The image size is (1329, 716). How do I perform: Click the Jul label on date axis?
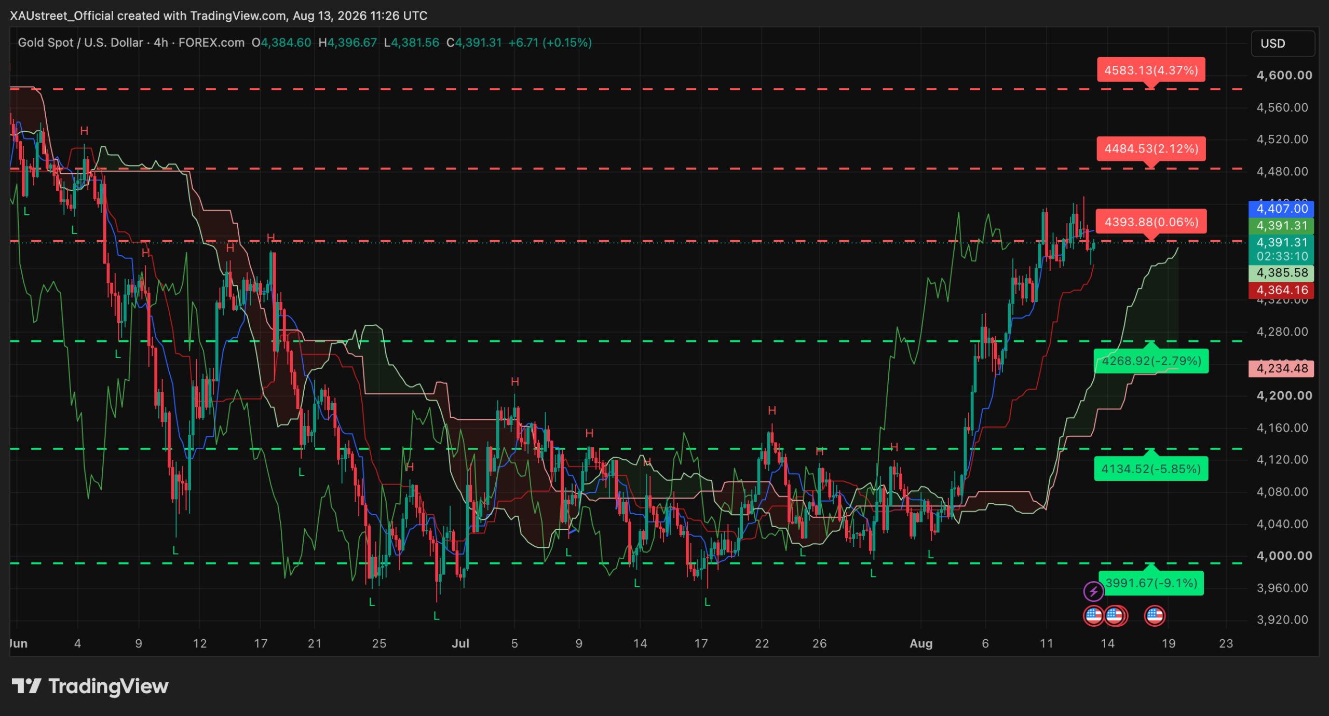point(460,643)
